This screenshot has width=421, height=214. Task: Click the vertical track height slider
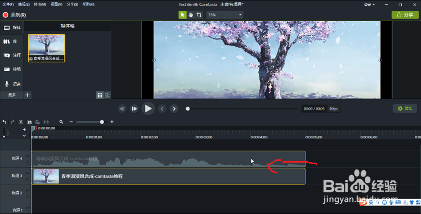[4, 133]
